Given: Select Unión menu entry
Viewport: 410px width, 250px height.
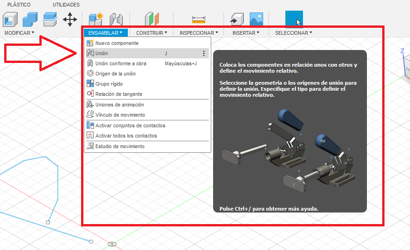Looking at the screenshot, I should (147, 53).
